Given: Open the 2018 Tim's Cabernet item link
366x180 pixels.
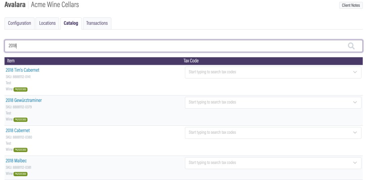Looking at the screenshot, I should click(23, 70).
